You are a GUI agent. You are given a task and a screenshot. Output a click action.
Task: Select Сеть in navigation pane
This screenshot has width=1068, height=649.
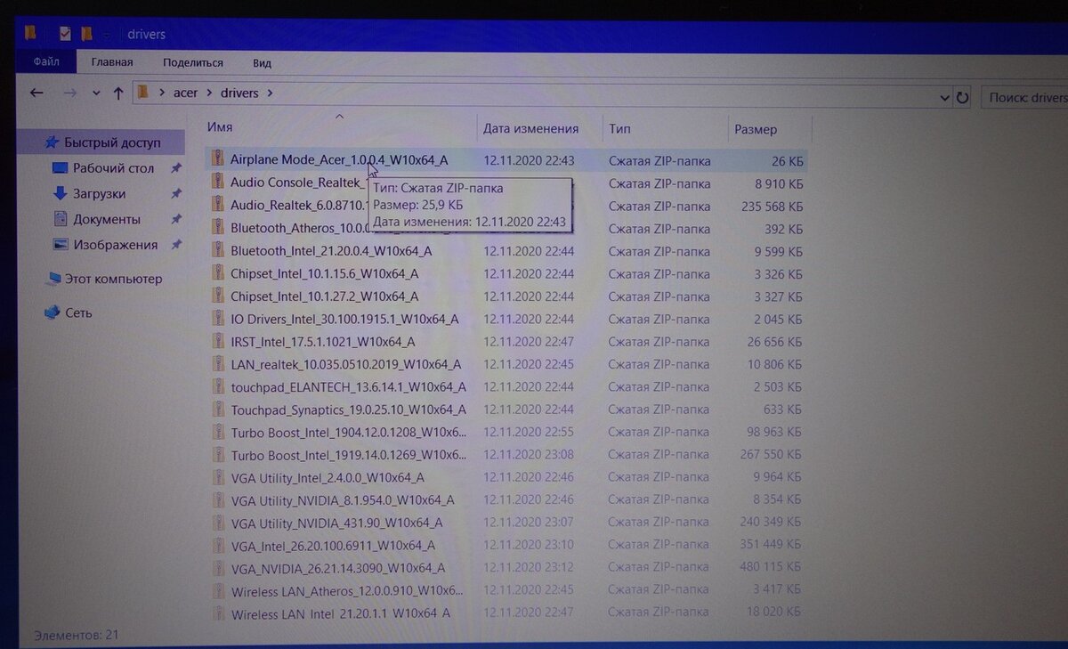[77, 312]
